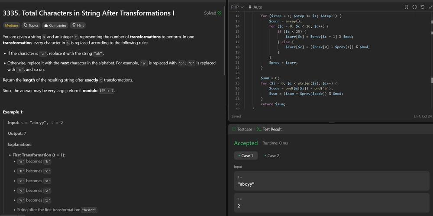Click the Input: s = "abcyy", t = 2 line
Viewport: 433px width, 216px height.
point(36,123)
